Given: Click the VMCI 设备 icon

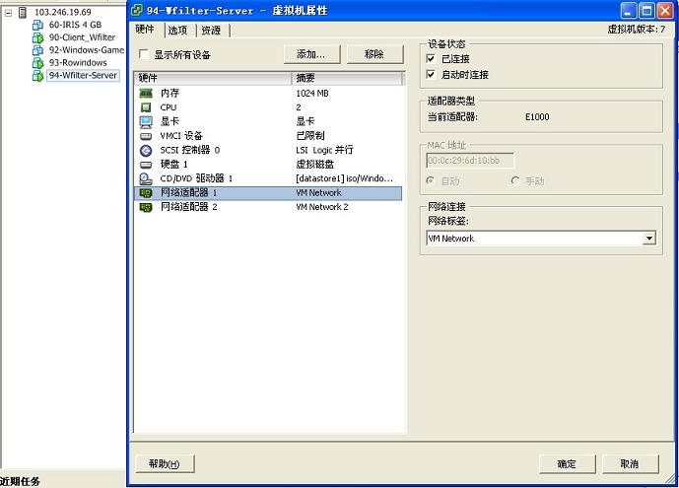Looking at the screenshot, I should [x=146, y=136].
